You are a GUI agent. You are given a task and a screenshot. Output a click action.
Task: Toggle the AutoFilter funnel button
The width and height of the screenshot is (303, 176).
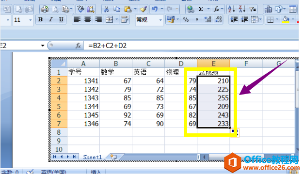pyautogui.click(x=253, y=9)
